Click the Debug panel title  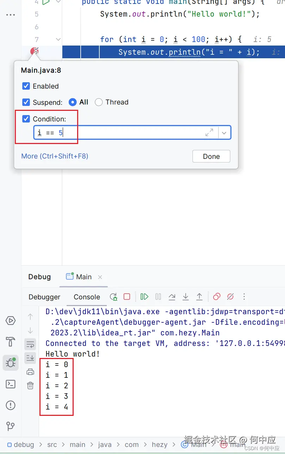coord(39,277)
